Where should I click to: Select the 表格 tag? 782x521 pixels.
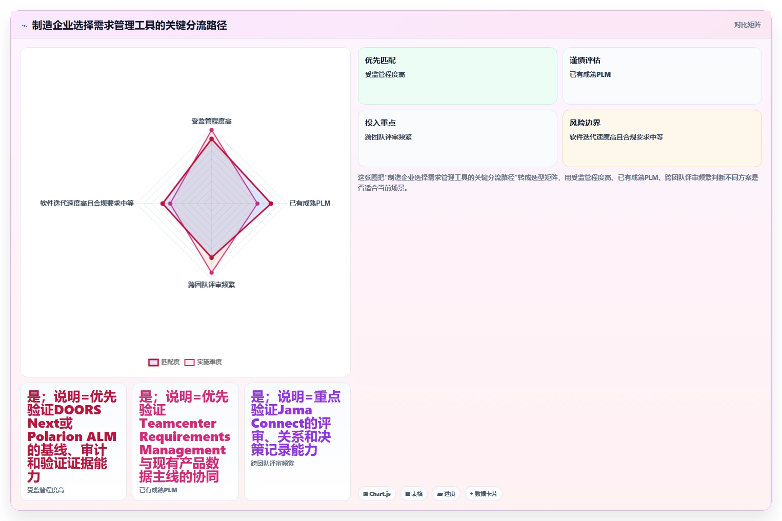tap(414, 494)
